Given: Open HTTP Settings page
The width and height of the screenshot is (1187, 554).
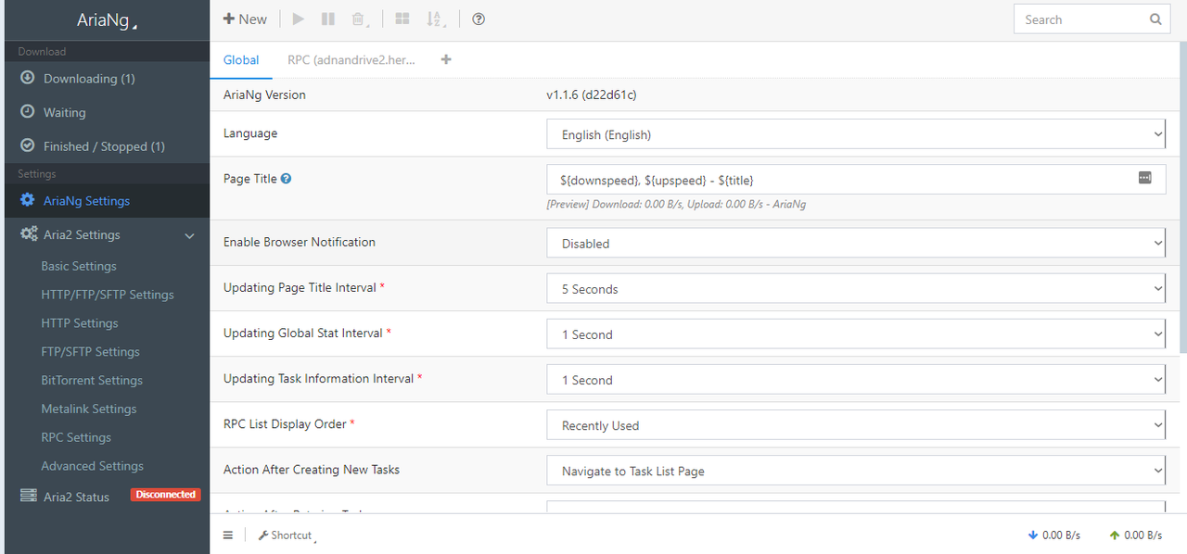Looking at the screenshot, I should tap(80, 323).
